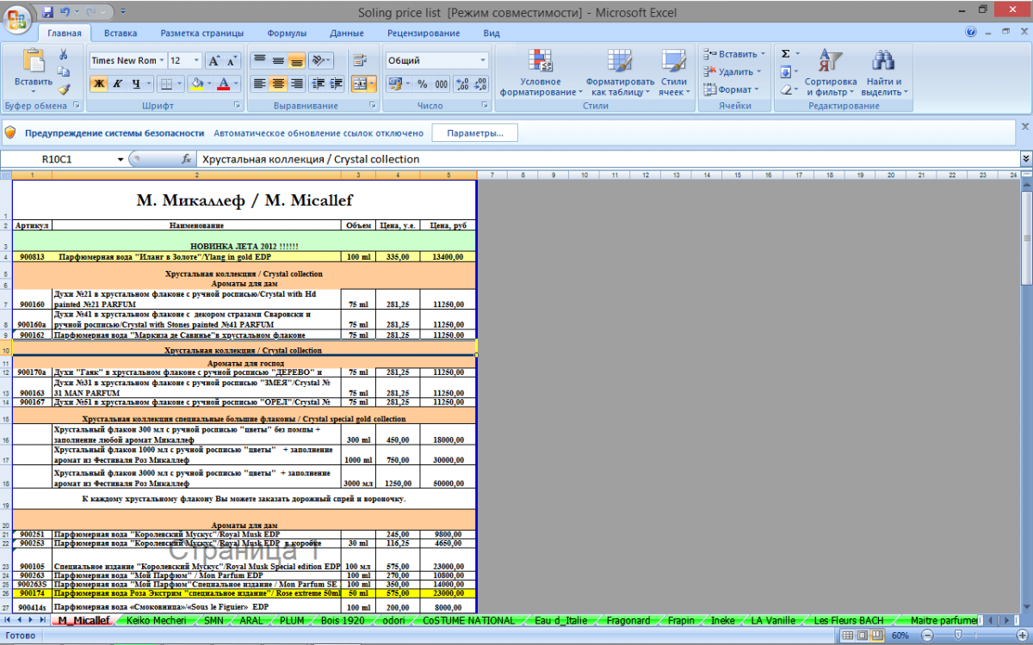Toggle wrap text icon
The height and width of the screenshot is (645, 1033).
pos(360,61)
